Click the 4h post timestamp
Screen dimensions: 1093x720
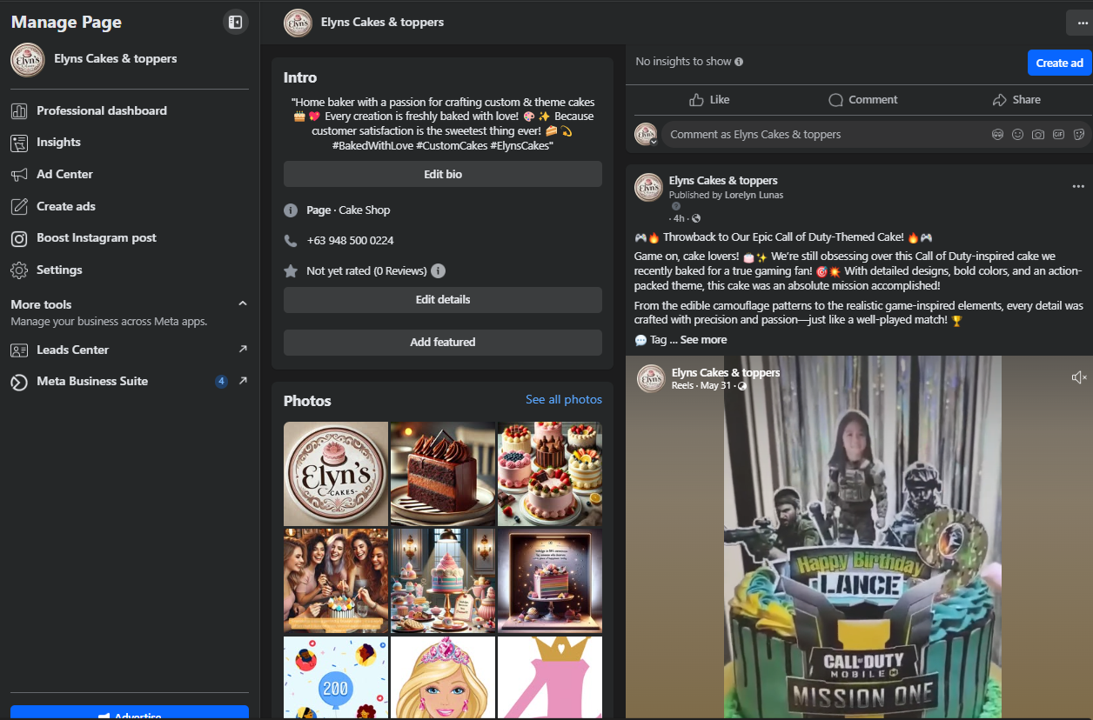[x=679, y=218]
